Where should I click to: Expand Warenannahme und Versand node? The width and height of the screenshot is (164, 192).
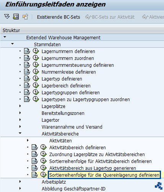click(20, 127)
